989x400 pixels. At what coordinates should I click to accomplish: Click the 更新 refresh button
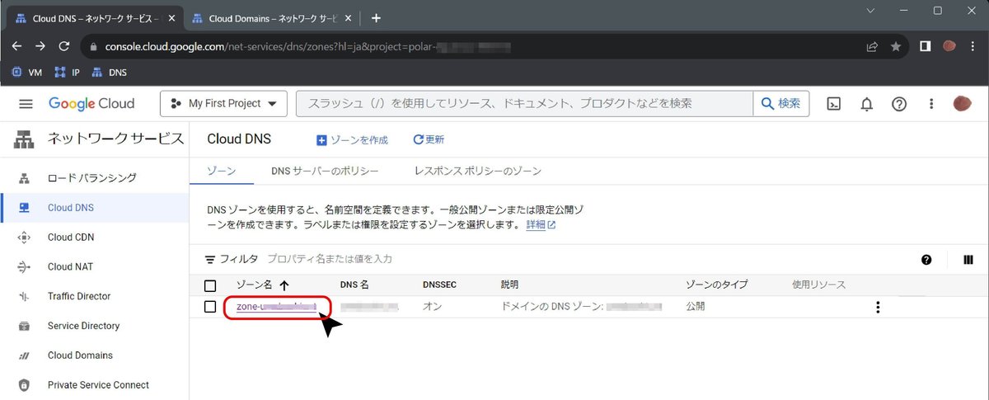coord(429,140)
